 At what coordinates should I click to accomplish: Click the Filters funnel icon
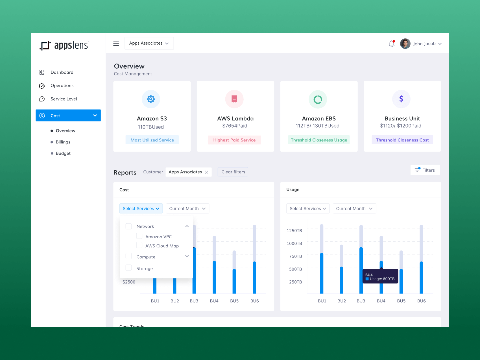point(417,170)
